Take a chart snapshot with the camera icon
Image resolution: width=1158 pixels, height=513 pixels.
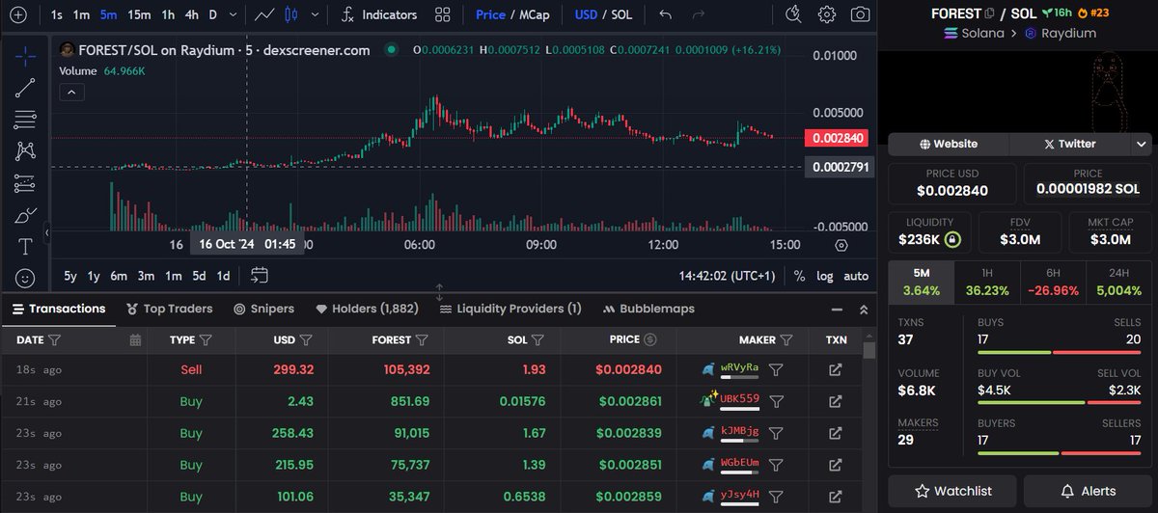pos(860,14)
